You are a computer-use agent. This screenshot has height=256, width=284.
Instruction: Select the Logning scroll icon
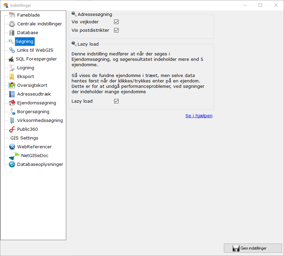pyautogui.click(x=11, y=68)
